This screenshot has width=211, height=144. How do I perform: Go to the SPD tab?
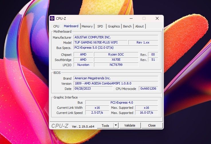pyautogui.click(x=100, y=26)
